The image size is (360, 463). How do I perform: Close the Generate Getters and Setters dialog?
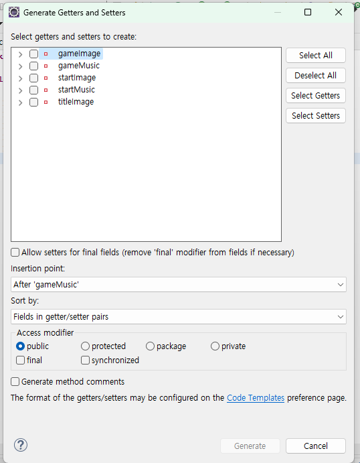coord(339,12)
